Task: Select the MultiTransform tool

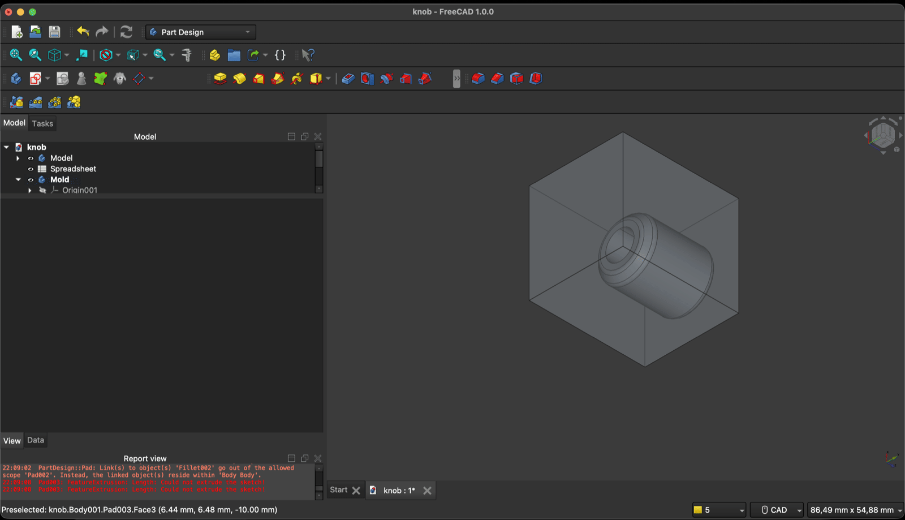Action: [74, 102]
